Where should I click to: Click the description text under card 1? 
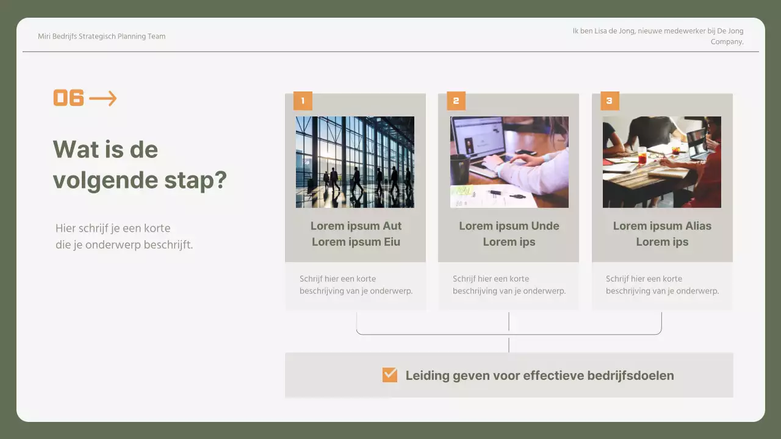click(x=356, y=285)
